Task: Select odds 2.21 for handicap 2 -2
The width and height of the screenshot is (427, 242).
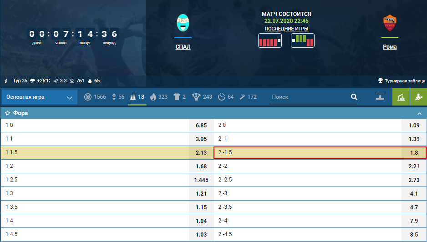Action: coord(413,166)
